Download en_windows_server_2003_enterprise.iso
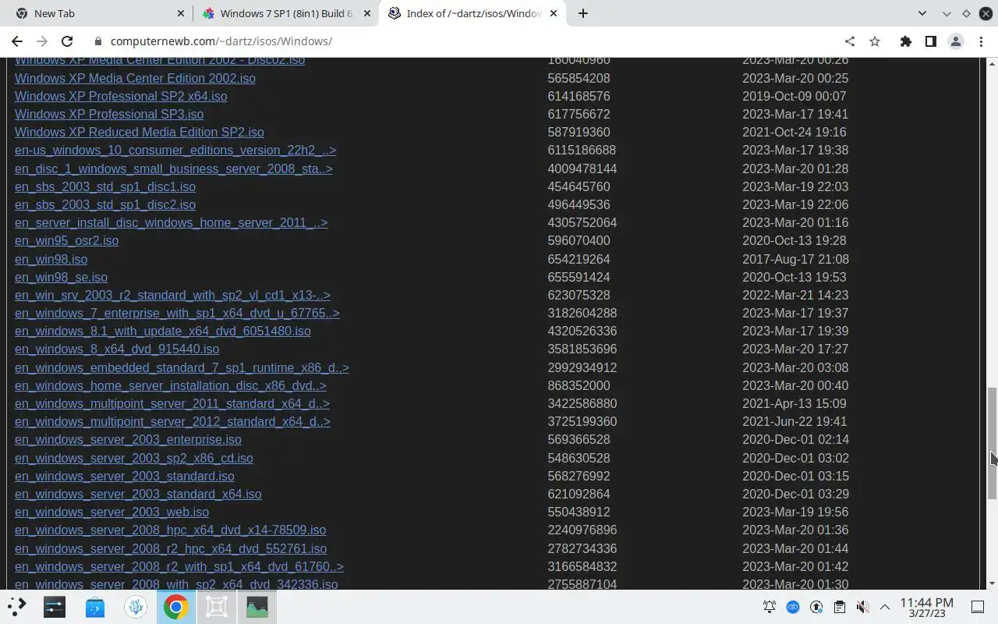998x624 pixels. [x=128, y=439]
